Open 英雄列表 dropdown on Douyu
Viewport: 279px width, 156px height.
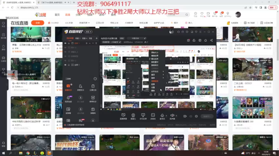84,23
